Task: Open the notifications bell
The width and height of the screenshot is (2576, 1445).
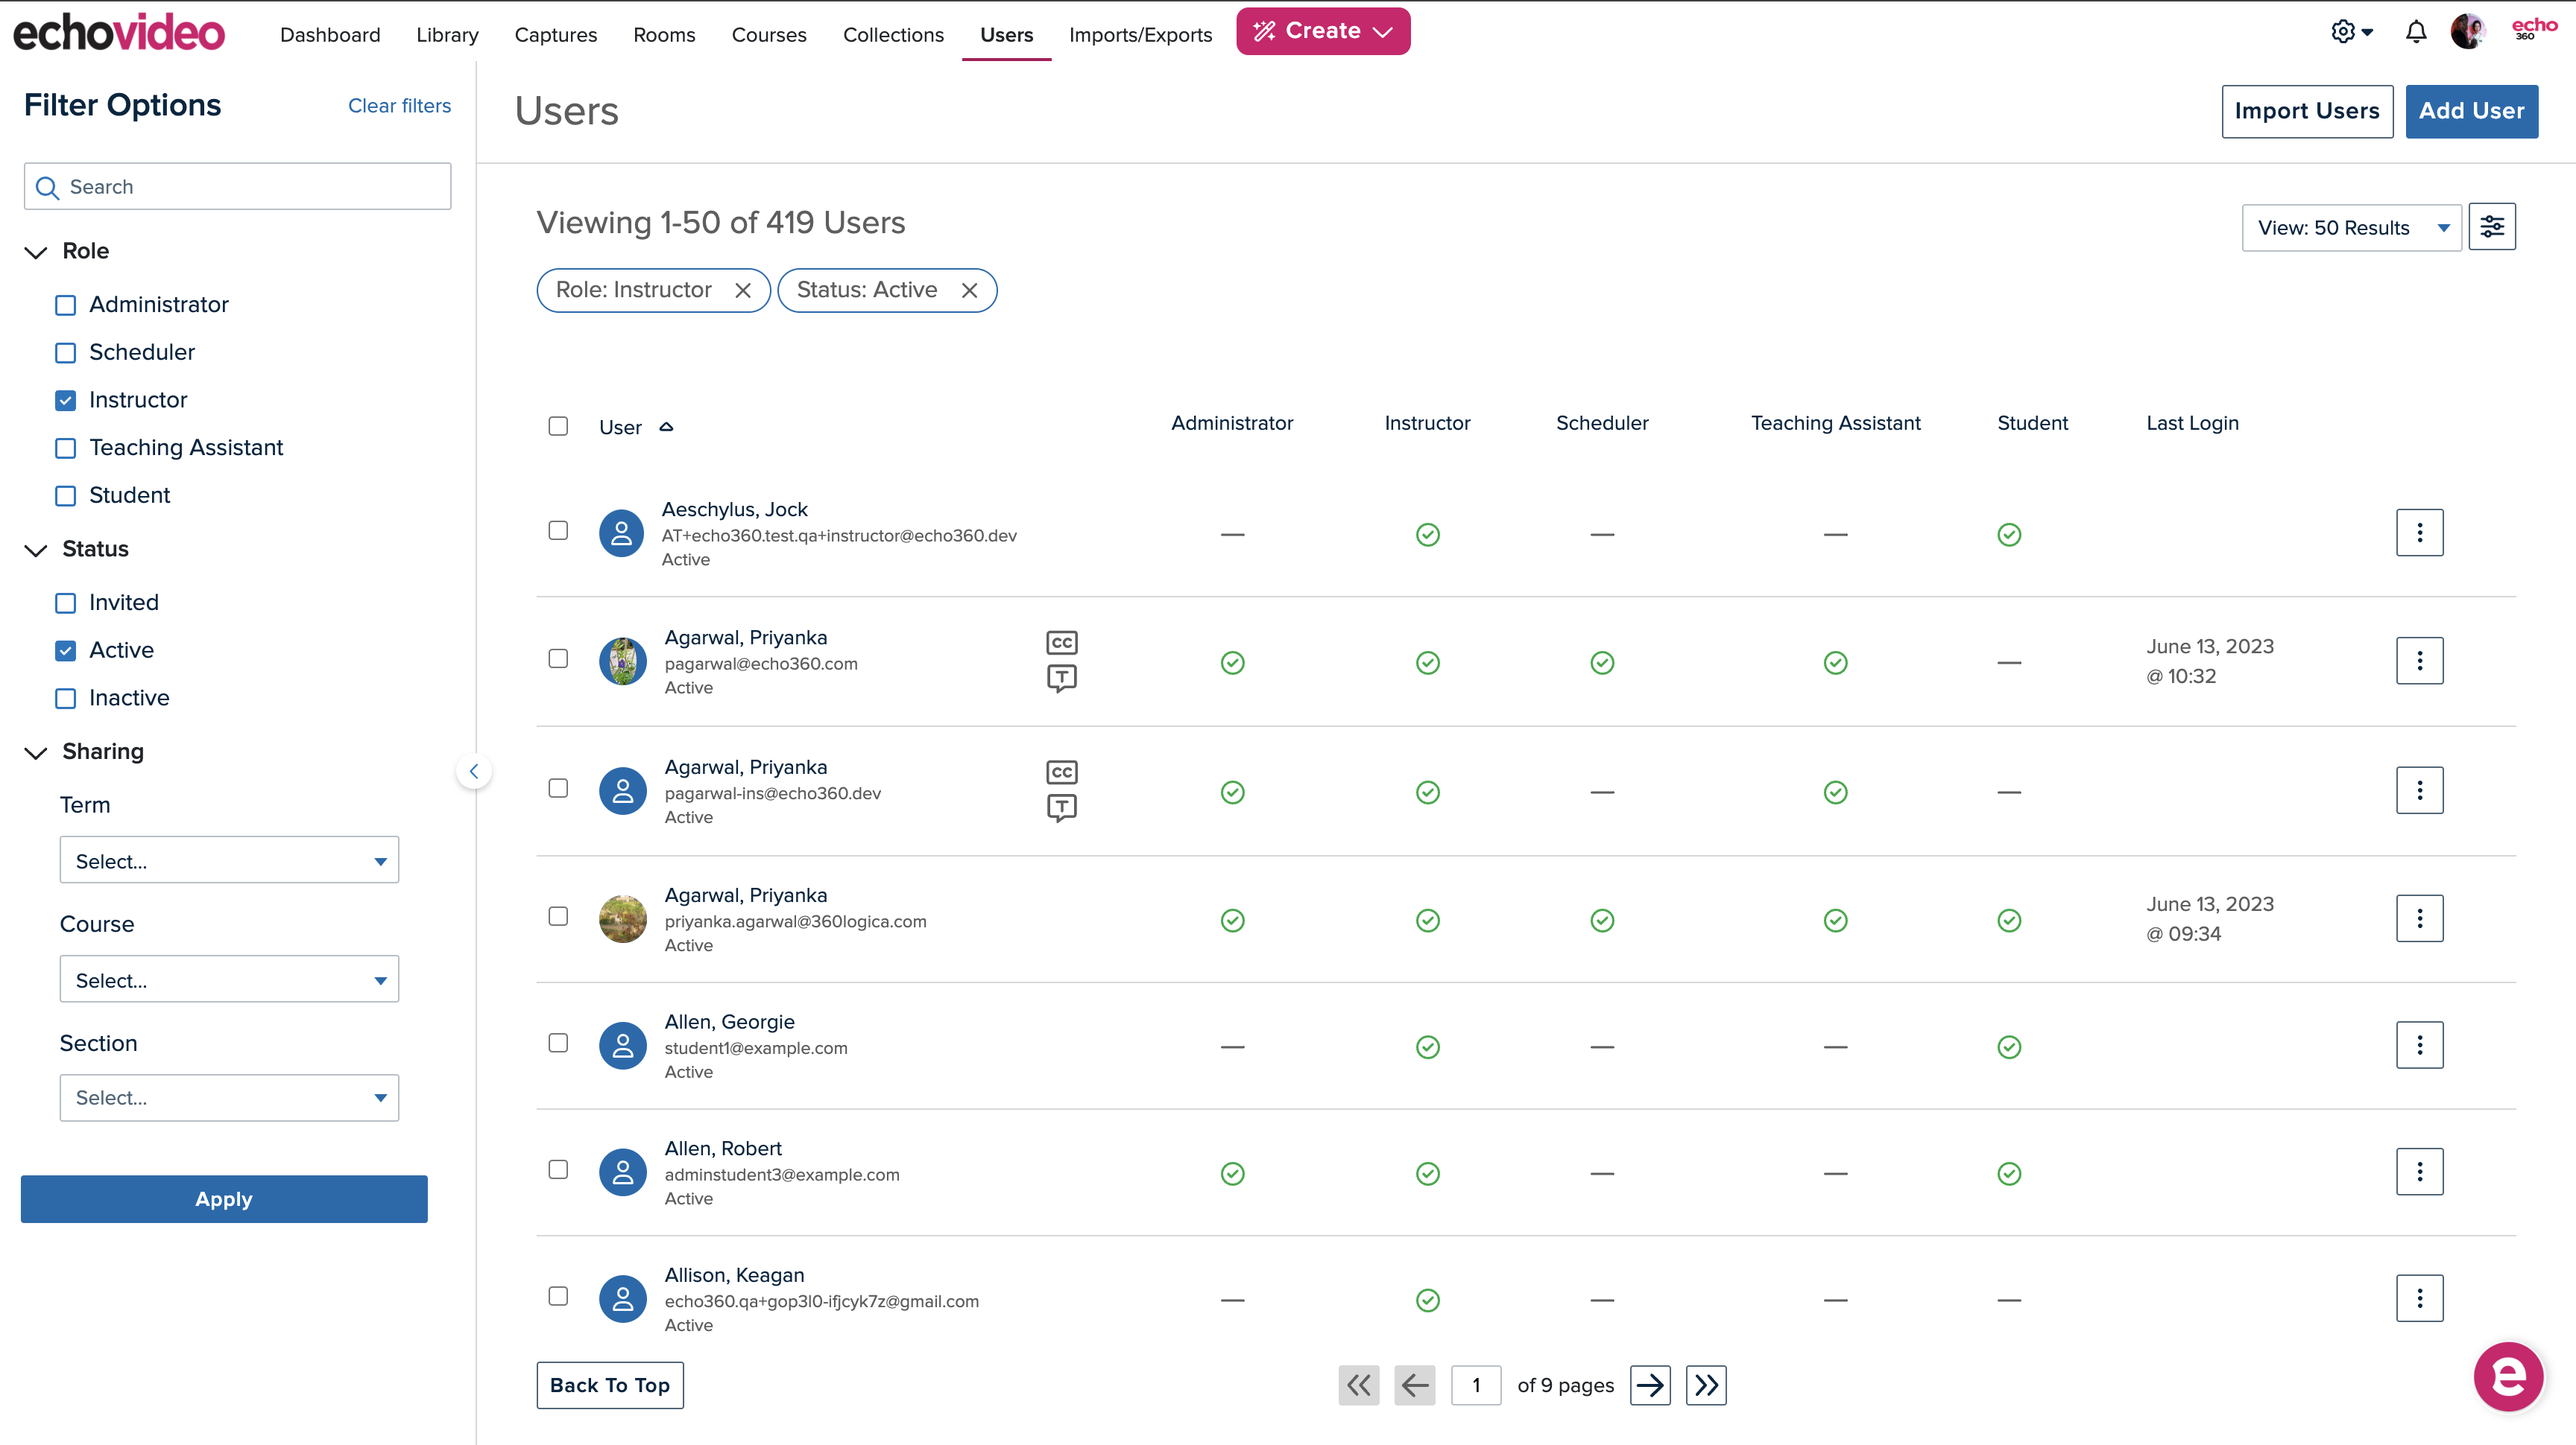Action: pos(2416,32)
